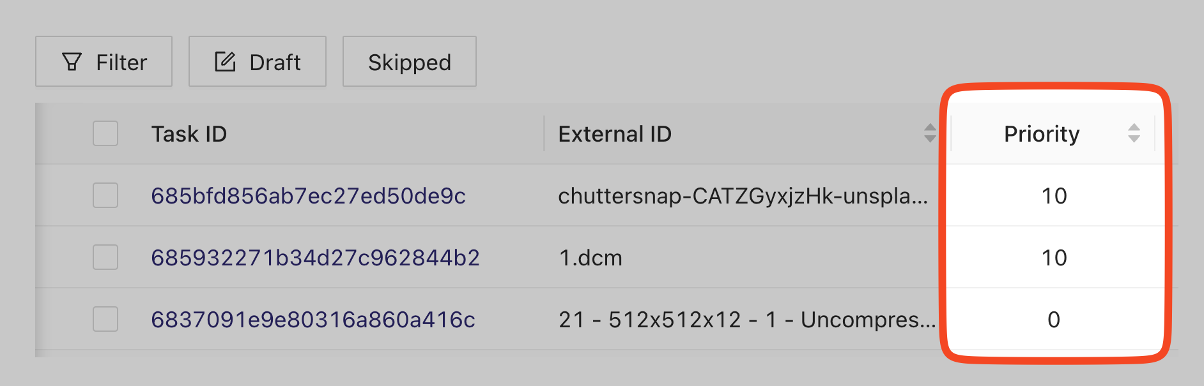Click priority value 10 in the chuttersnap row
Image resolution: width=1204 pixels, height=386 pixels.
(x=1054, y=196)
